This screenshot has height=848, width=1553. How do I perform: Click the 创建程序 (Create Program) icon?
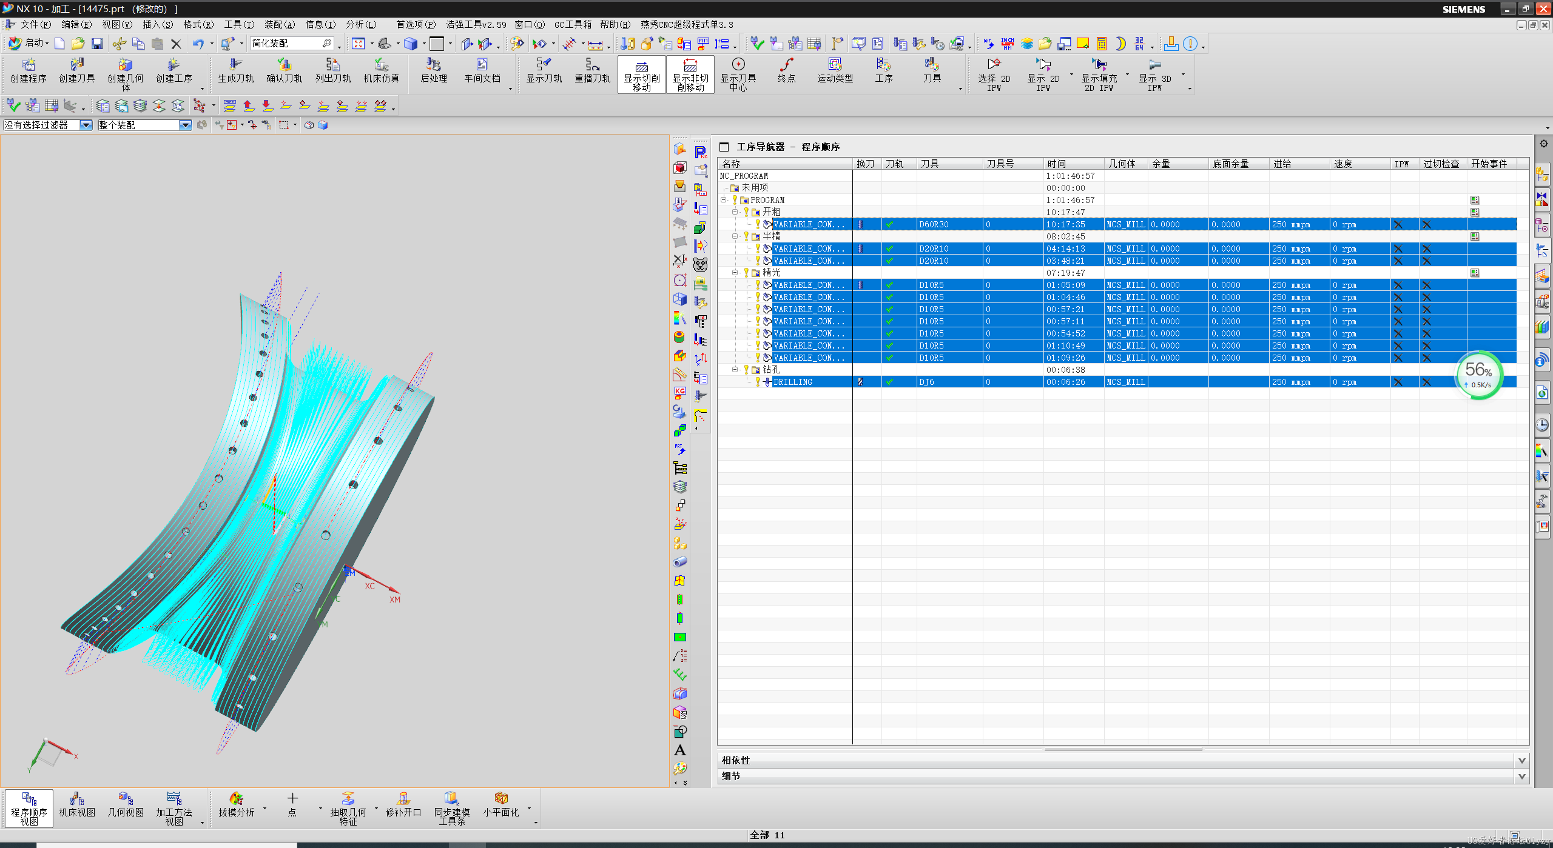coord(29,72)
